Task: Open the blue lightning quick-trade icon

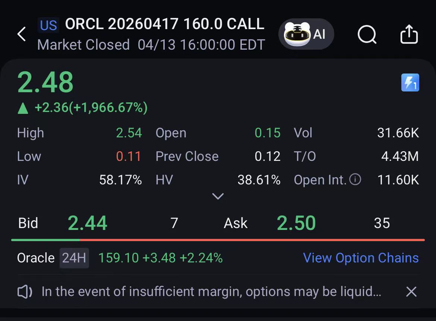Action: (410, 82)
